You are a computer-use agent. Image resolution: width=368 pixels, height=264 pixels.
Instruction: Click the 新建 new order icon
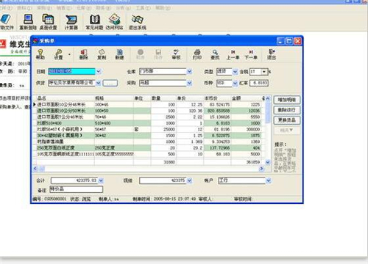119,54
